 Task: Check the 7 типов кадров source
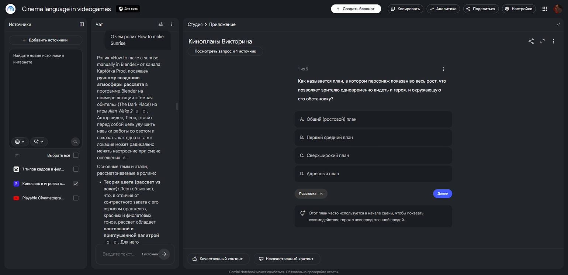pyautogui.click(x=76, y=169)
